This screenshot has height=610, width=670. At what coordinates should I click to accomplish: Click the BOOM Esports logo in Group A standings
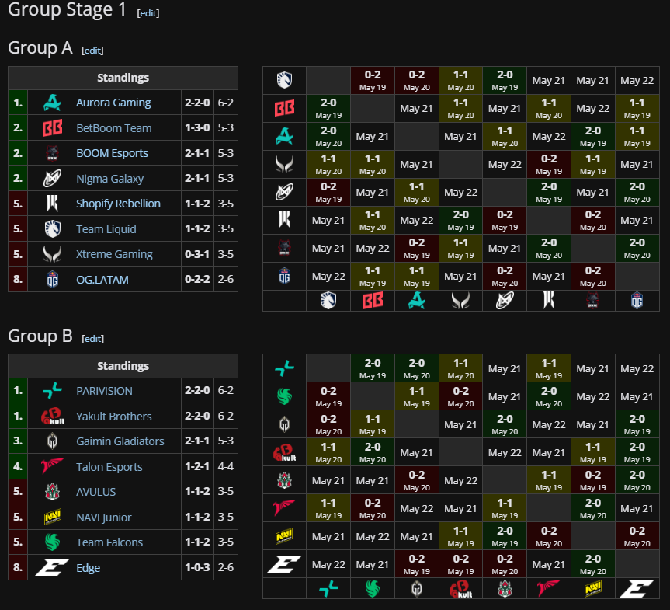pyautogui.click(x=53, y=153)
